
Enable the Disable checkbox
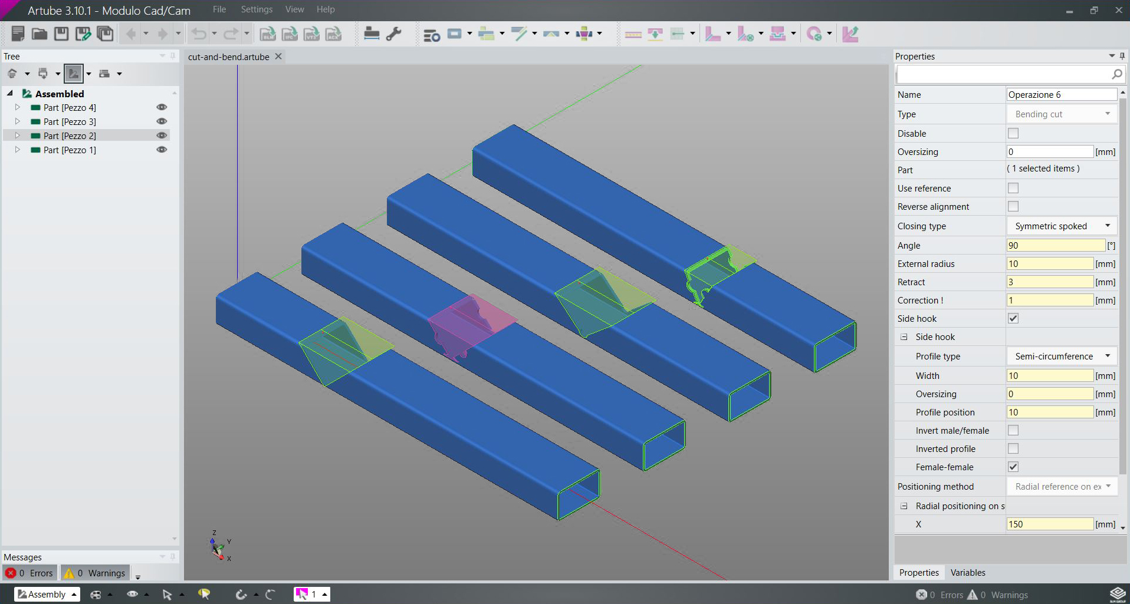1013,133
